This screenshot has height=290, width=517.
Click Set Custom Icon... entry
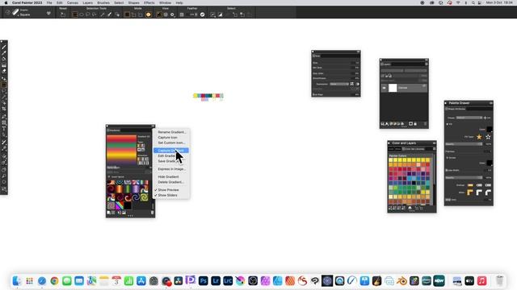coord(171,143)
